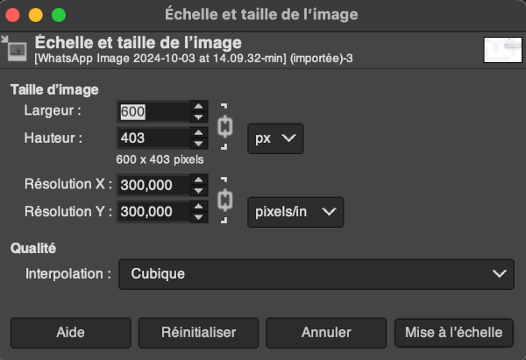526x360 pixels.
Task: Click the Annuler button
Action: (x=326, y=333)
